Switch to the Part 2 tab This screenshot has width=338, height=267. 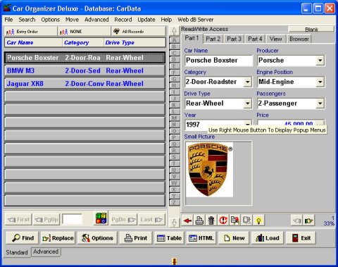tap(213, 39)
